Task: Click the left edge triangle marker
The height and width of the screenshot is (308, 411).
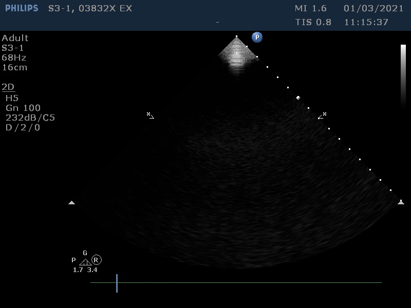Action: point(71,203)
